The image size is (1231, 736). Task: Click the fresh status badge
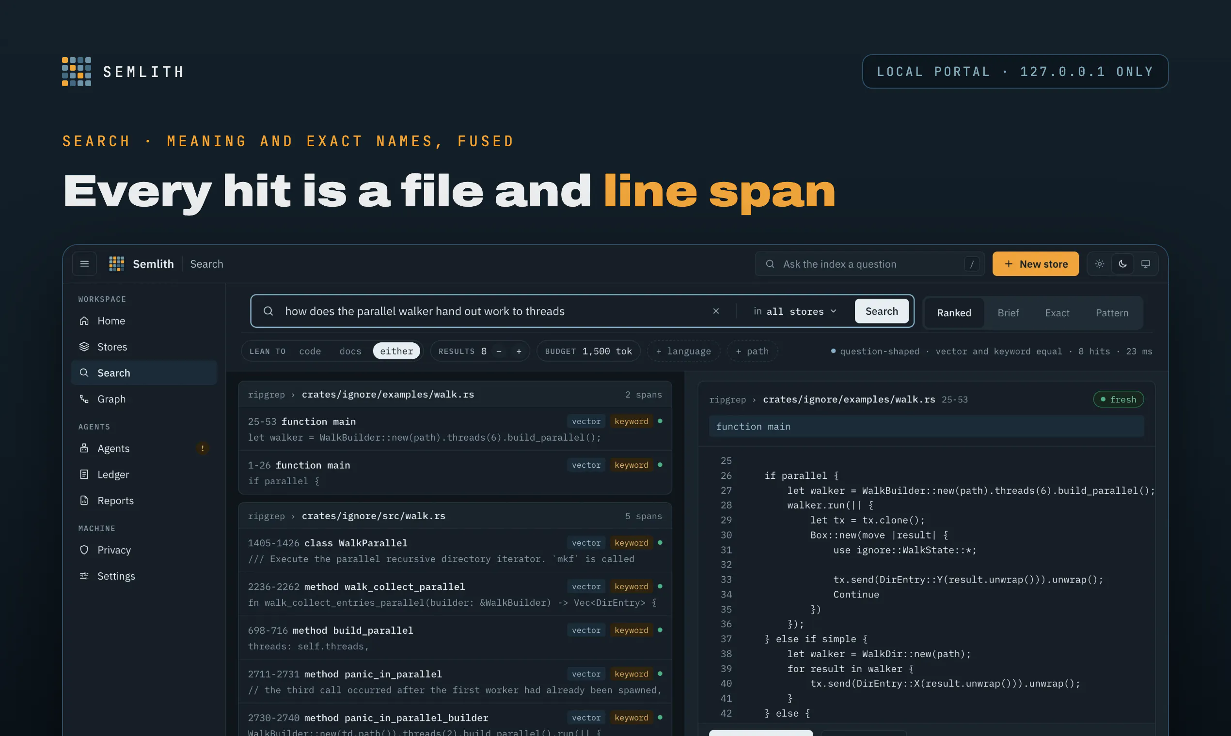[1119, 399]
